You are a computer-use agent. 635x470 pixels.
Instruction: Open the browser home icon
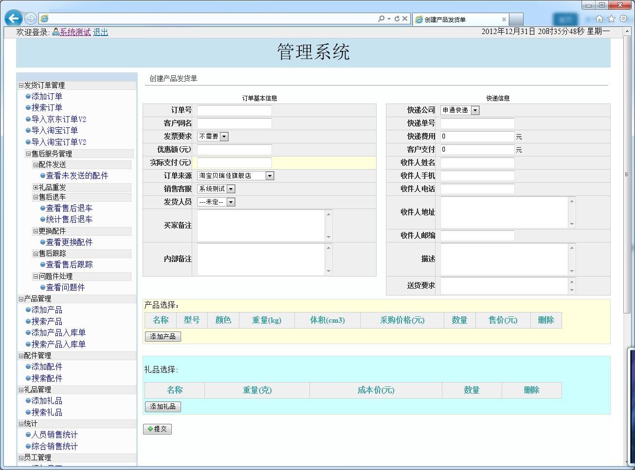[x=599, y=18]
